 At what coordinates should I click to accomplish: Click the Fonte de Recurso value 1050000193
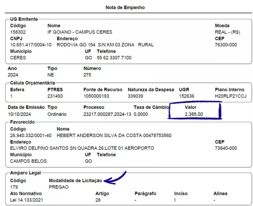click(x=96, y=96)
